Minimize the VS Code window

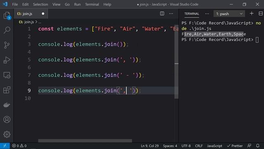click(231, 5)
